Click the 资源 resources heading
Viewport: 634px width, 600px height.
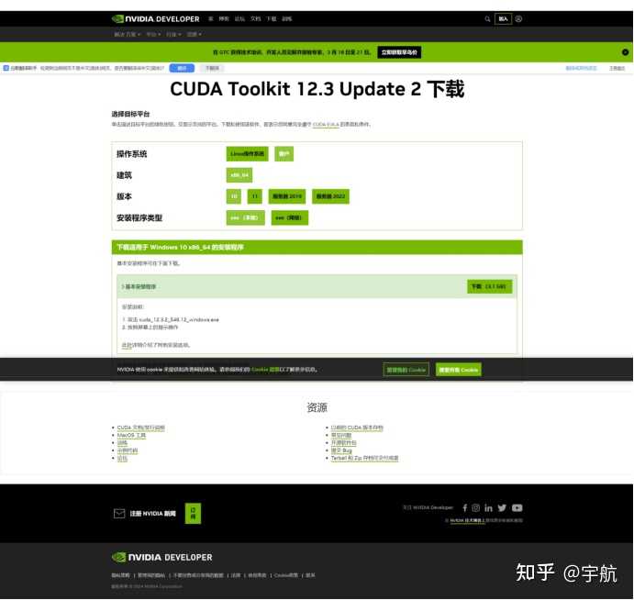[x=317, y=407]
